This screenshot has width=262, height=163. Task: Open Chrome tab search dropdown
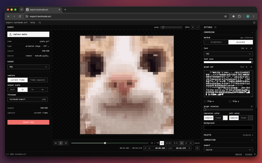click(22, 10)
